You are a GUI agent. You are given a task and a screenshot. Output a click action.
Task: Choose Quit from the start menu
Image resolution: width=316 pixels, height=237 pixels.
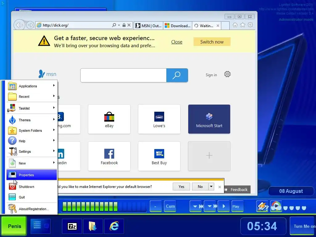pyautogui.click(x=32, y=197)
